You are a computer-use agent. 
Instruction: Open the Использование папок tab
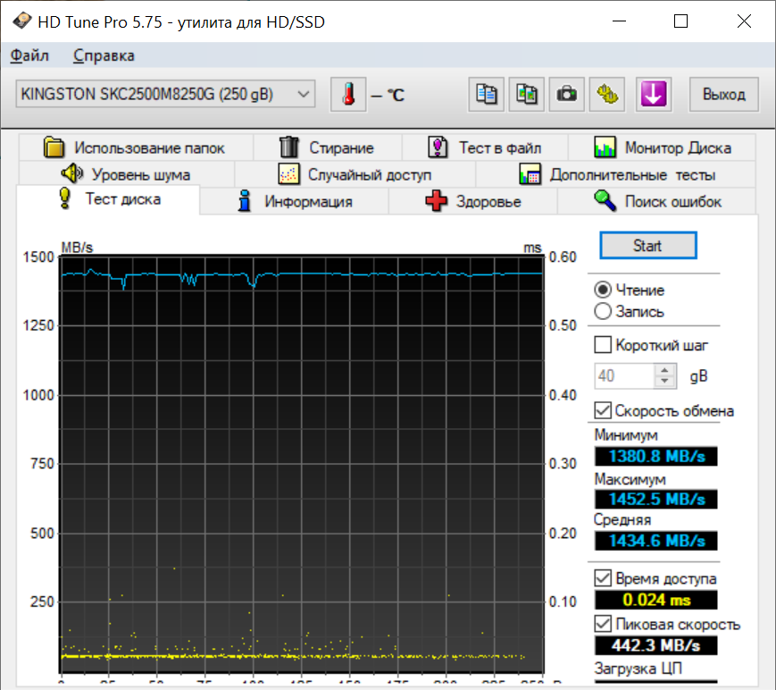(136, 147)
